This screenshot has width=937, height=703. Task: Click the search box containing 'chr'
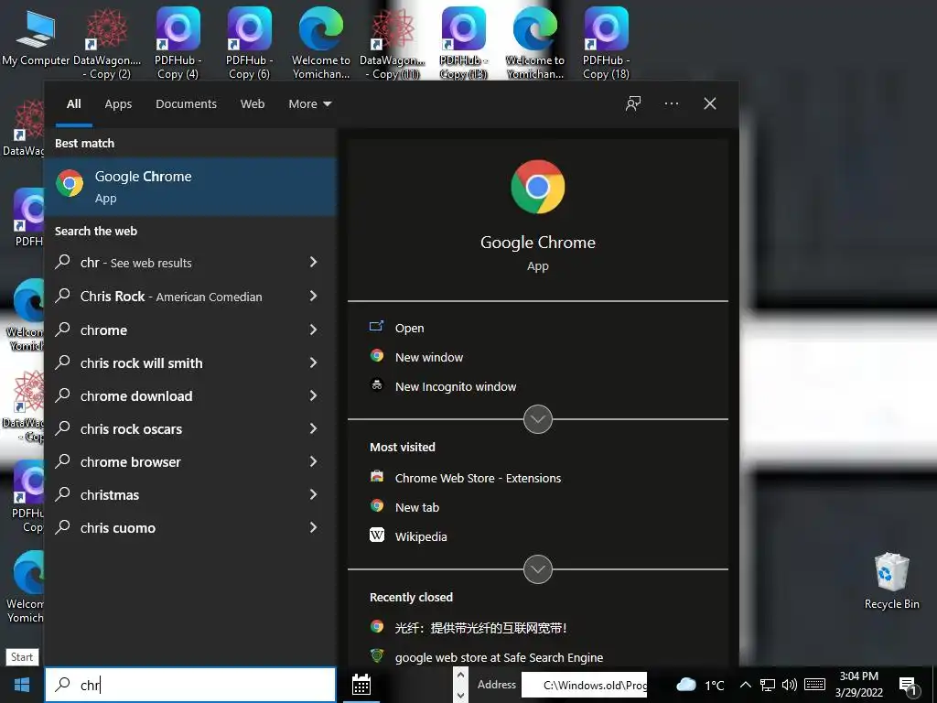190,685
